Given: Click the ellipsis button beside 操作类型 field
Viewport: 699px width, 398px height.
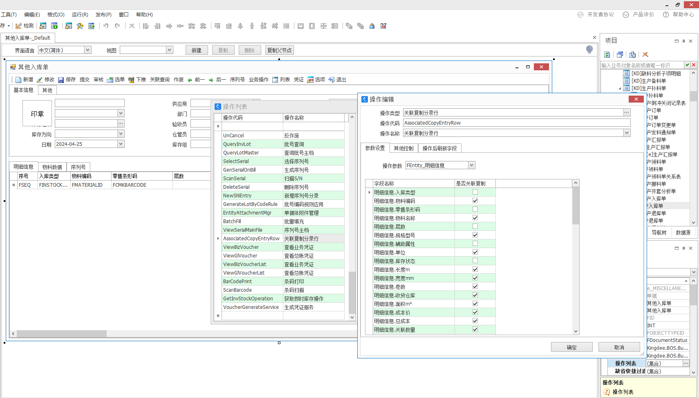Looking at the screenshot, I should [x=627, y=112].
